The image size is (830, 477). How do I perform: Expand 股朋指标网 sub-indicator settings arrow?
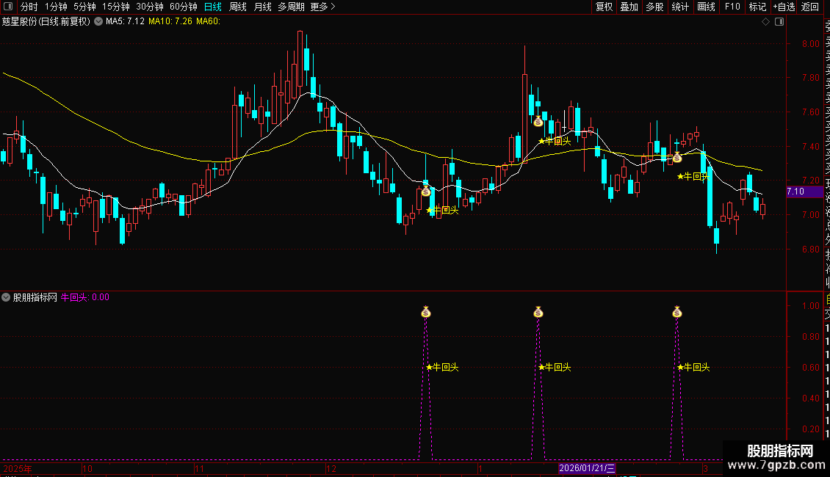tap(6, 297)
